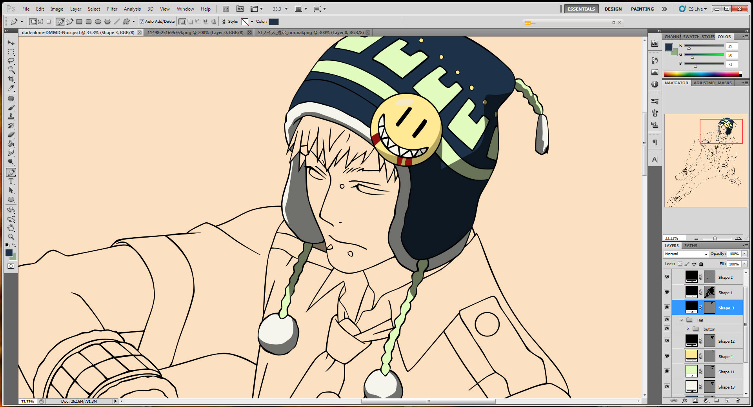Image resolution: width=753 pixels, height=407 pixels.
Task: Select the Crop tool
Action: [x=11, y=79]
